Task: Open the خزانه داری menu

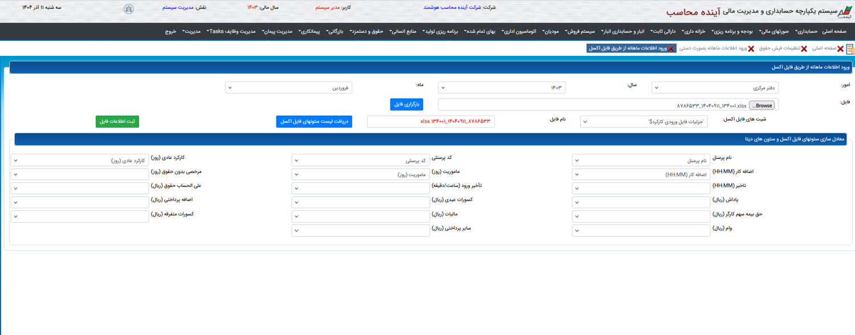Action: [693, 31]
